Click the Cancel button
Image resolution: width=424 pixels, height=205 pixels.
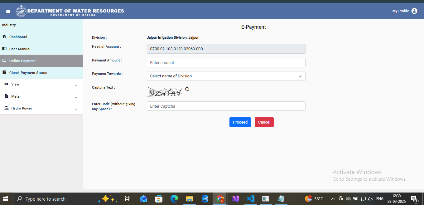click(264, 122)
